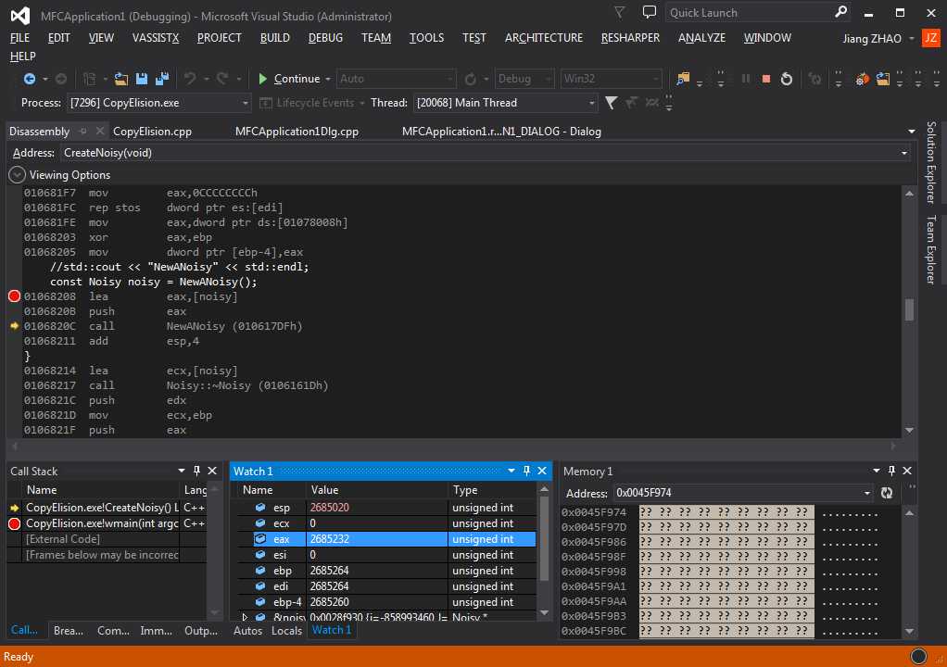Click the thread filter funnel icon
This screenshot has width=947, height=667.
(612, 103)
